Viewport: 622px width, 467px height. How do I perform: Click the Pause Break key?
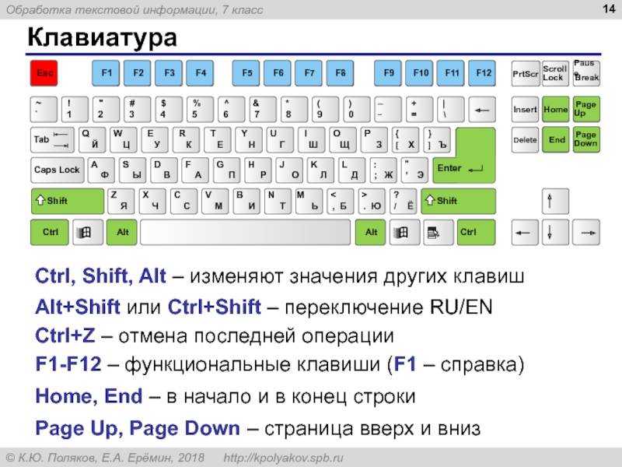587,74
